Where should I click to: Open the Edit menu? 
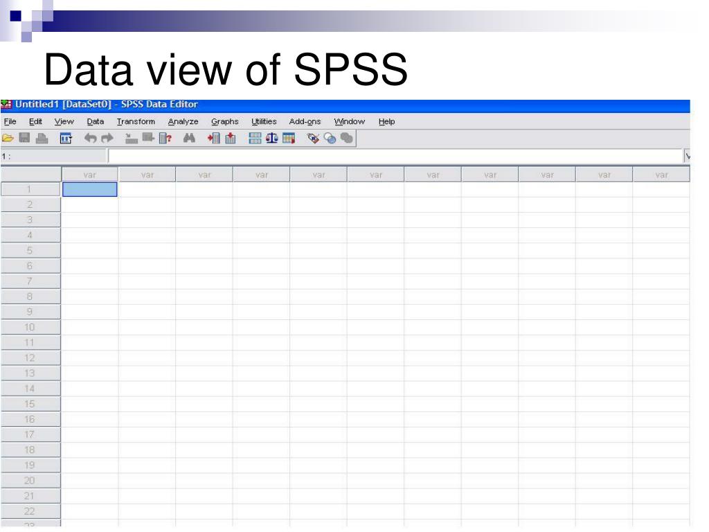coord(35,121)
